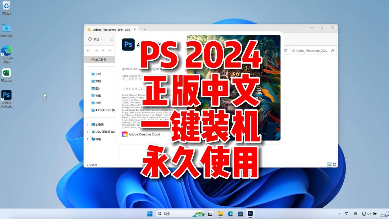Expand the DVD 驱动器 entry
The width and height of the screenshot is (389, 219).
click(88, 132)
